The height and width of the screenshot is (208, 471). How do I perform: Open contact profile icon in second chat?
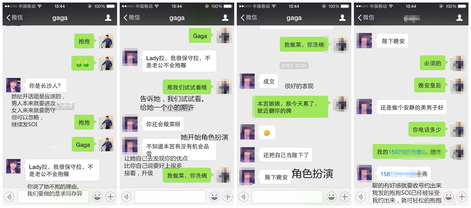pyautogui.click(x=225, y=18)
